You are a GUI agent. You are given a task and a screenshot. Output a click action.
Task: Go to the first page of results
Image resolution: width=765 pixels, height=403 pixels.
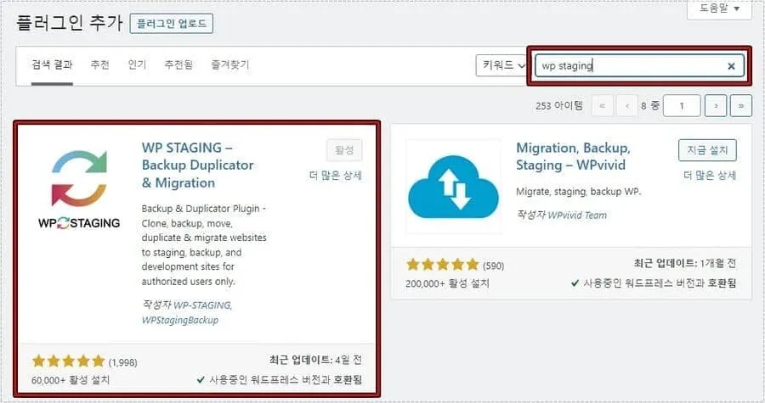[603, 105]
